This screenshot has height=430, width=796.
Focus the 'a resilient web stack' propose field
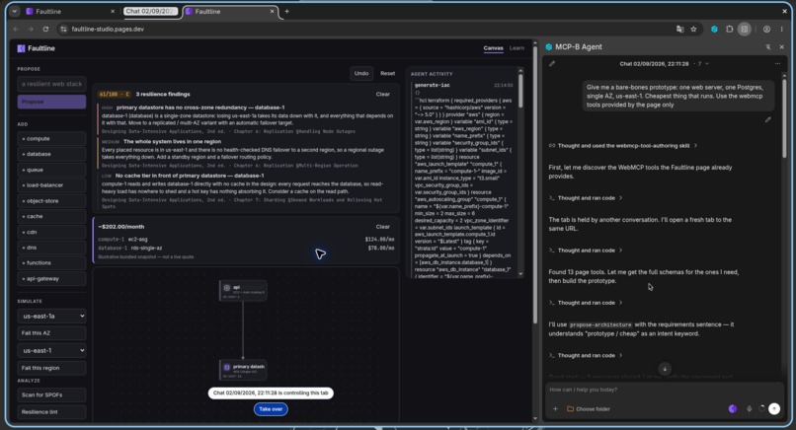tap(51, 84)
